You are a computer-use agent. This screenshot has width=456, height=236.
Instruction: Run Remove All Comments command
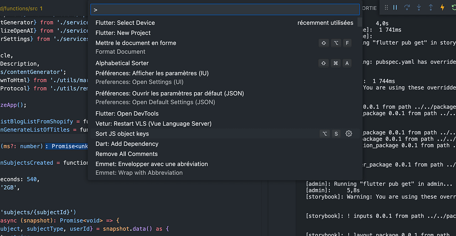(225, 154)
